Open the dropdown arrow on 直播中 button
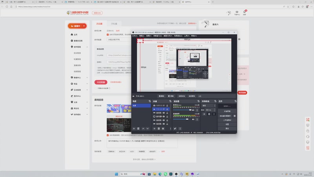This screenshot has height=177, width=314. click(84, 26)
